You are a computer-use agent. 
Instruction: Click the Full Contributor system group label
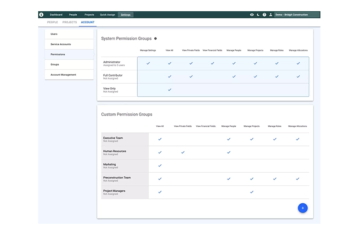point(113,75)
